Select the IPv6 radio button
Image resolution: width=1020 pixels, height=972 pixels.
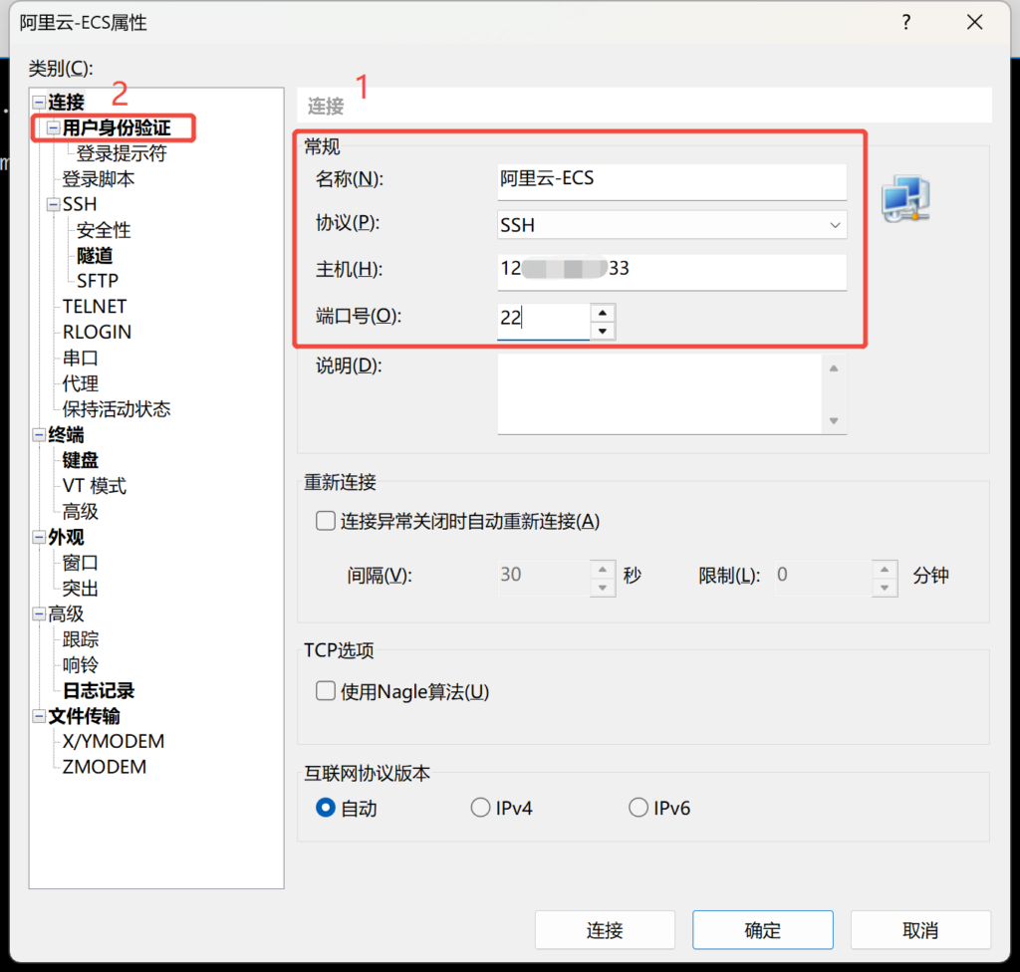click(x=638, y=808)
